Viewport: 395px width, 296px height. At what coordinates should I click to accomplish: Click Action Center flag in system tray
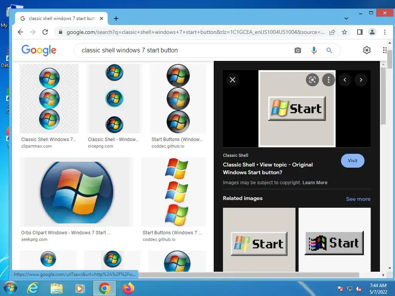pyautogui.click(x=340, y=289)
